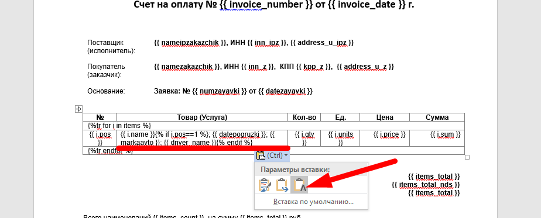
Task: Click the table resize handle square
Action: tap(467, 157)
